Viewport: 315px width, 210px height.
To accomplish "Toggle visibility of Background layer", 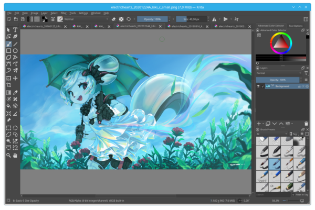I will [258, 86].
